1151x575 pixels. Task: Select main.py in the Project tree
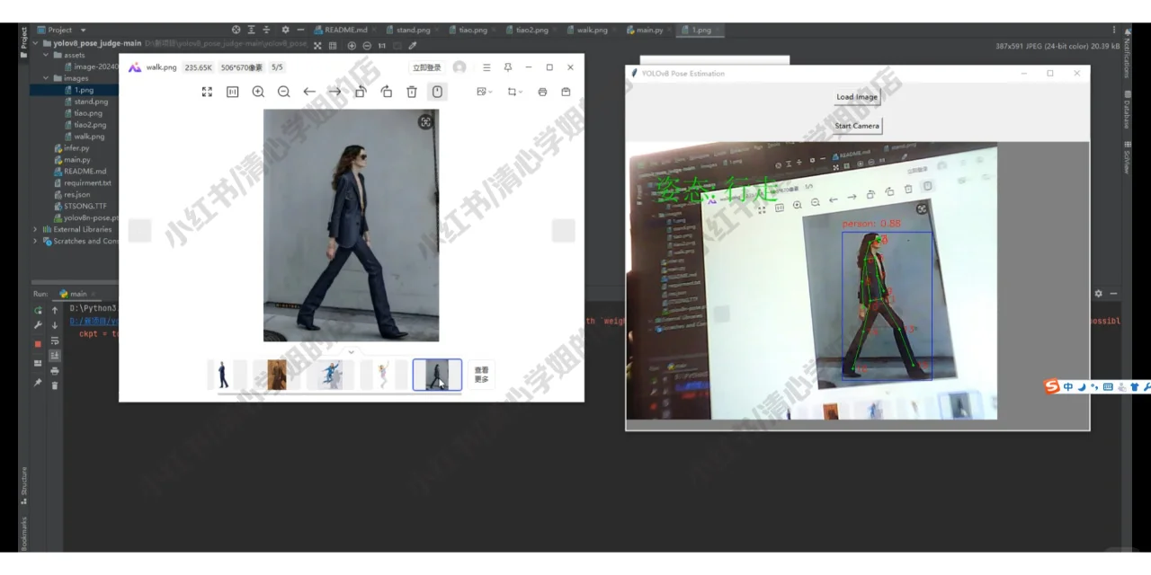pyautogui.click(x=76, y=160)
